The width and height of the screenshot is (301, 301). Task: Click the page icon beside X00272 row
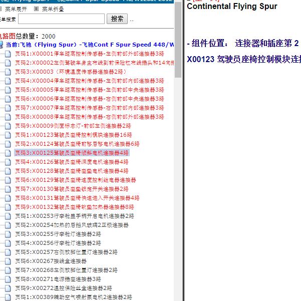(x=8, y=288)
